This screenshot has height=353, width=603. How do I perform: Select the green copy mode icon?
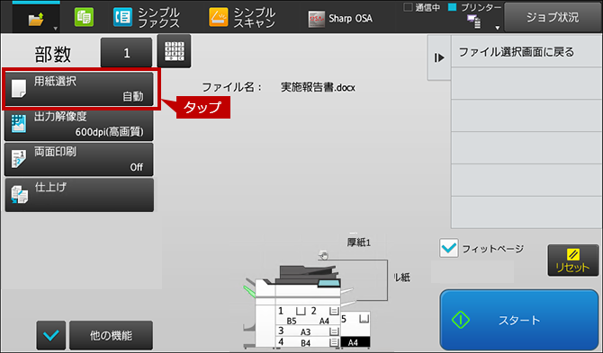click(x=84, y=17)
